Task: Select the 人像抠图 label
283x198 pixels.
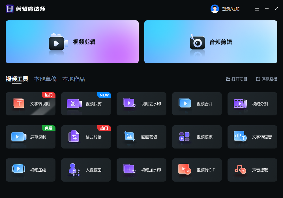Action: click(x=93, y=170)
